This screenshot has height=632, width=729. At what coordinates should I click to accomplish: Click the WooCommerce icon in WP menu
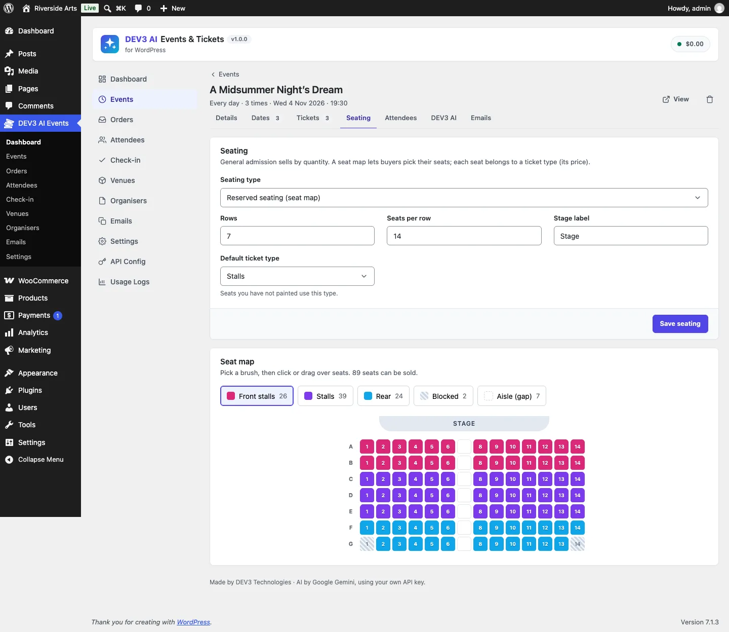pos(9,281)
